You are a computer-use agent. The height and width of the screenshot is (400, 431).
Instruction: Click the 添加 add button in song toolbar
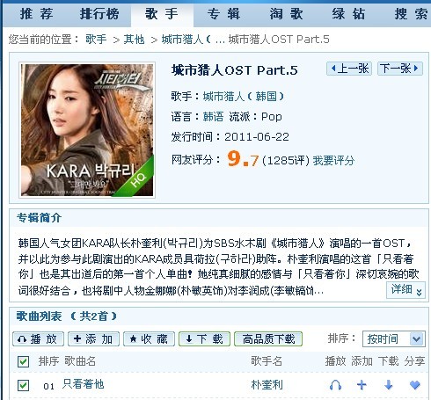coord(93,339)
